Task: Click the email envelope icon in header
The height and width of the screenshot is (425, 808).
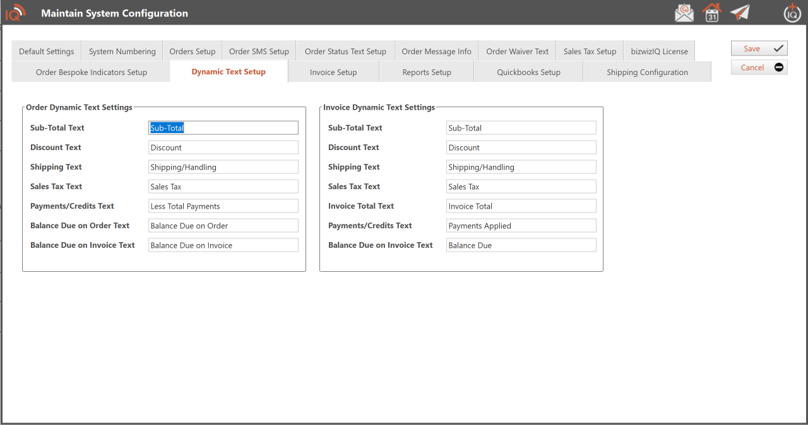Action: [684, 13]
